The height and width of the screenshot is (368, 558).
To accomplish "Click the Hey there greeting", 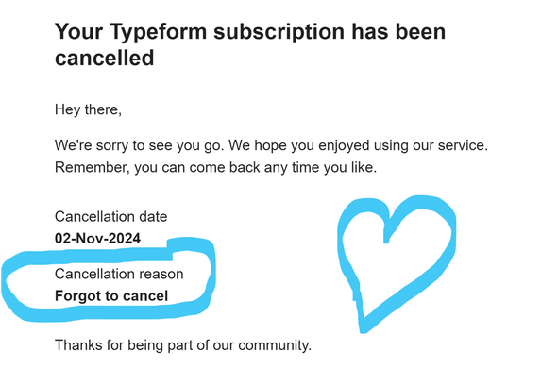I will pyautogui.click(x=88, y=109).
